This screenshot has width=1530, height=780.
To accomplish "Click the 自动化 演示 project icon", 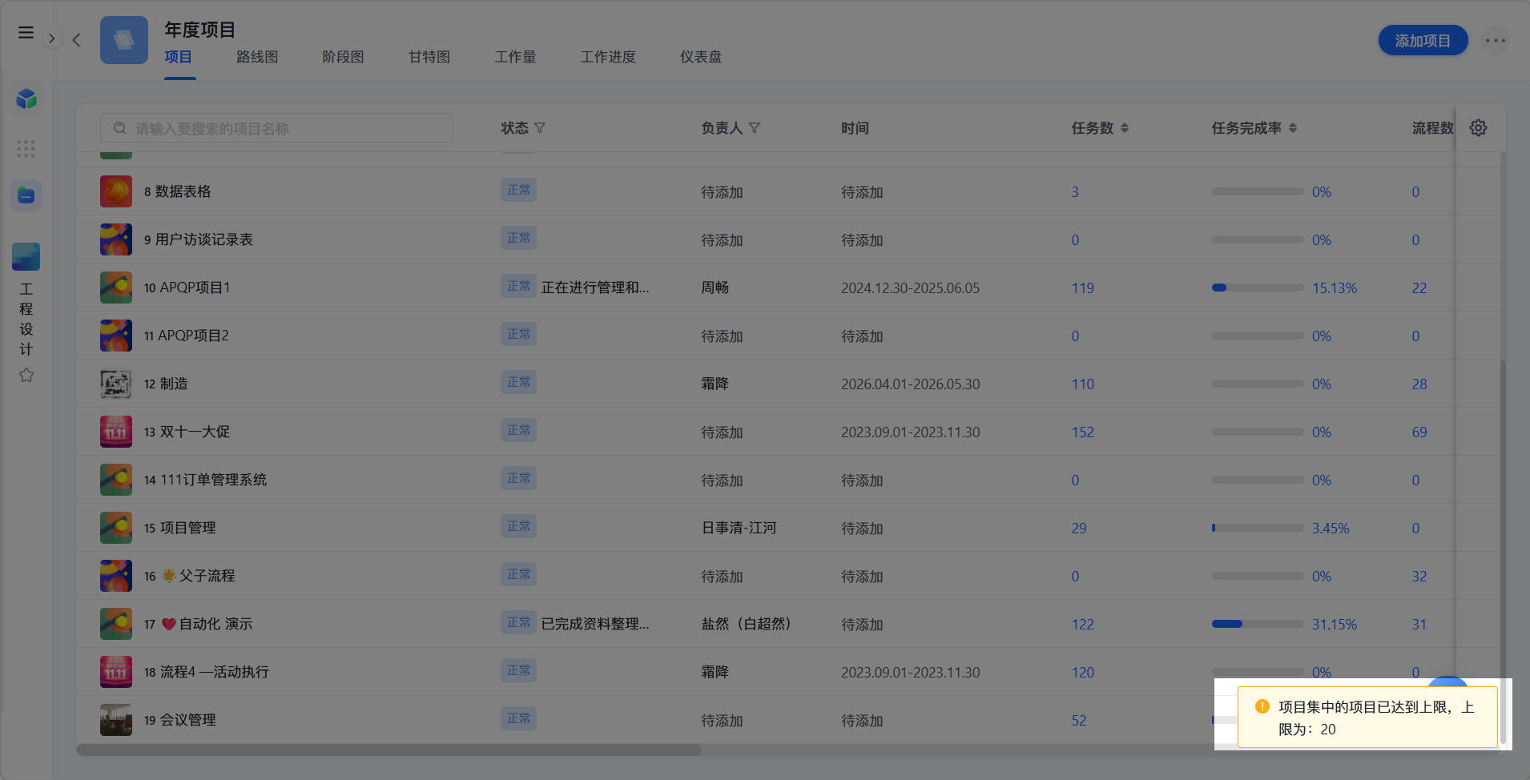I will tap(116, 624).
